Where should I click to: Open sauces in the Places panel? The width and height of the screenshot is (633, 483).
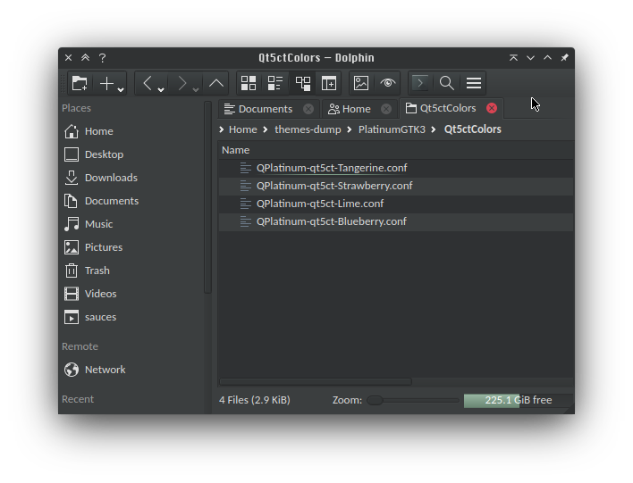[131, 317]
